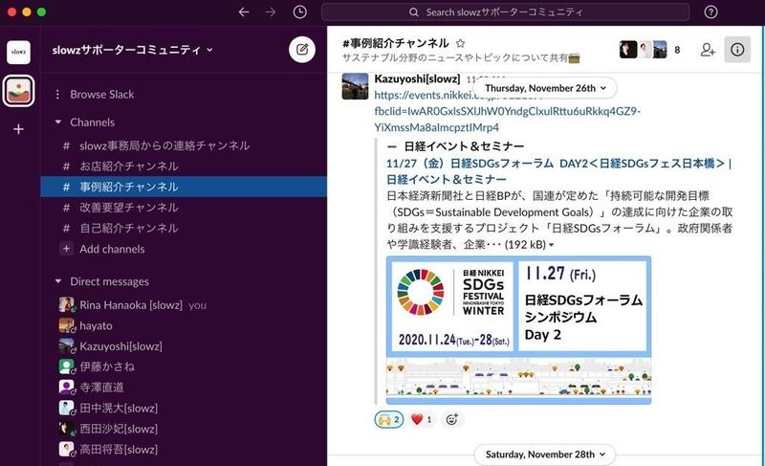
Task: Collapse the Direct messages section
Action: click(58, 281)
